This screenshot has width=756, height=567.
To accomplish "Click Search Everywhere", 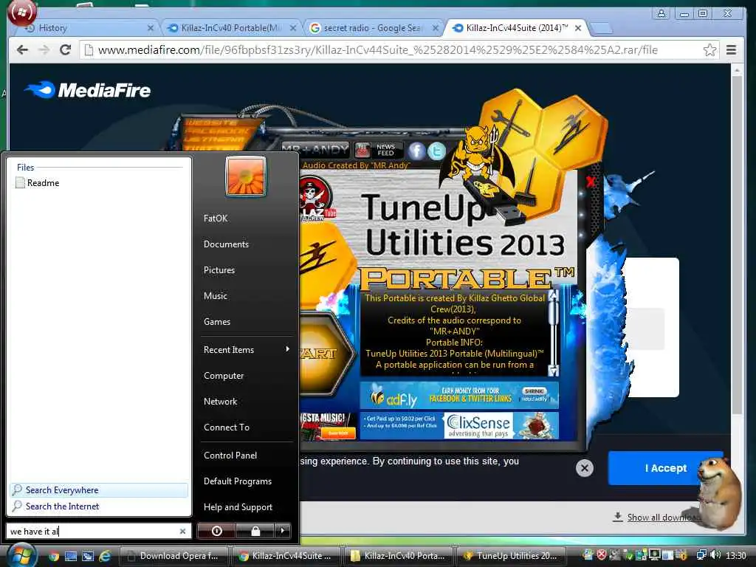I will point(99,490).
